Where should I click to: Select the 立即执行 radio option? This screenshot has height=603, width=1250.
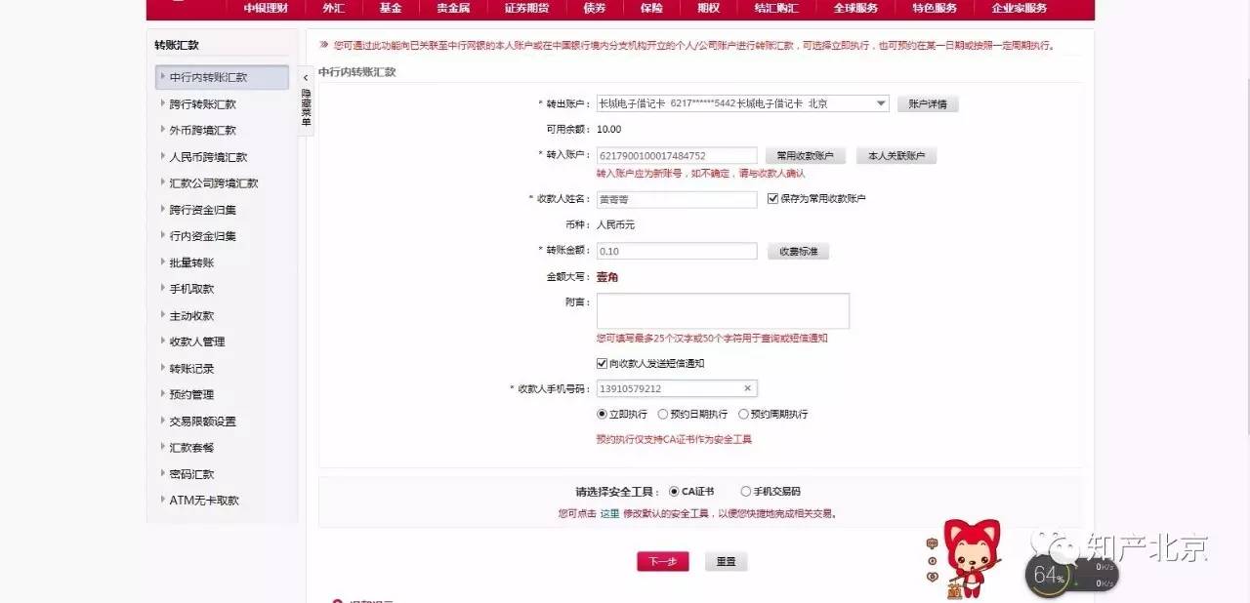pyautogui.click(x=602, y=414)
